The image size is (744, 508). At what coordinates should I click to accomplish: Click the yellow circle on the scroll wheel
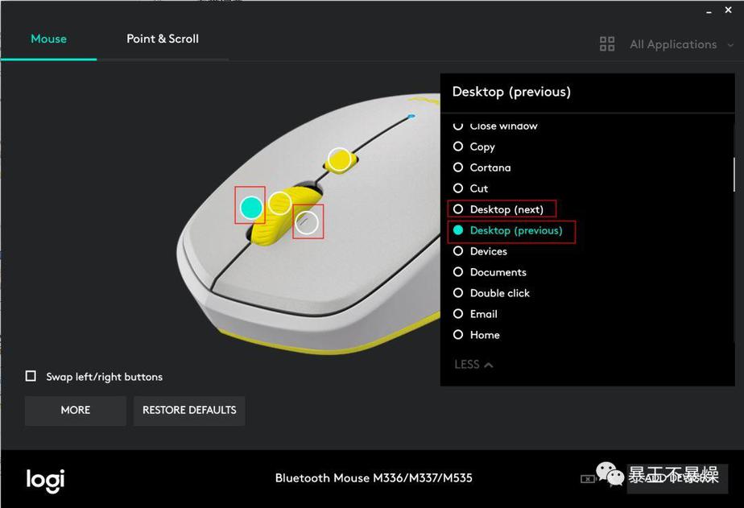(x=279, y=204)
